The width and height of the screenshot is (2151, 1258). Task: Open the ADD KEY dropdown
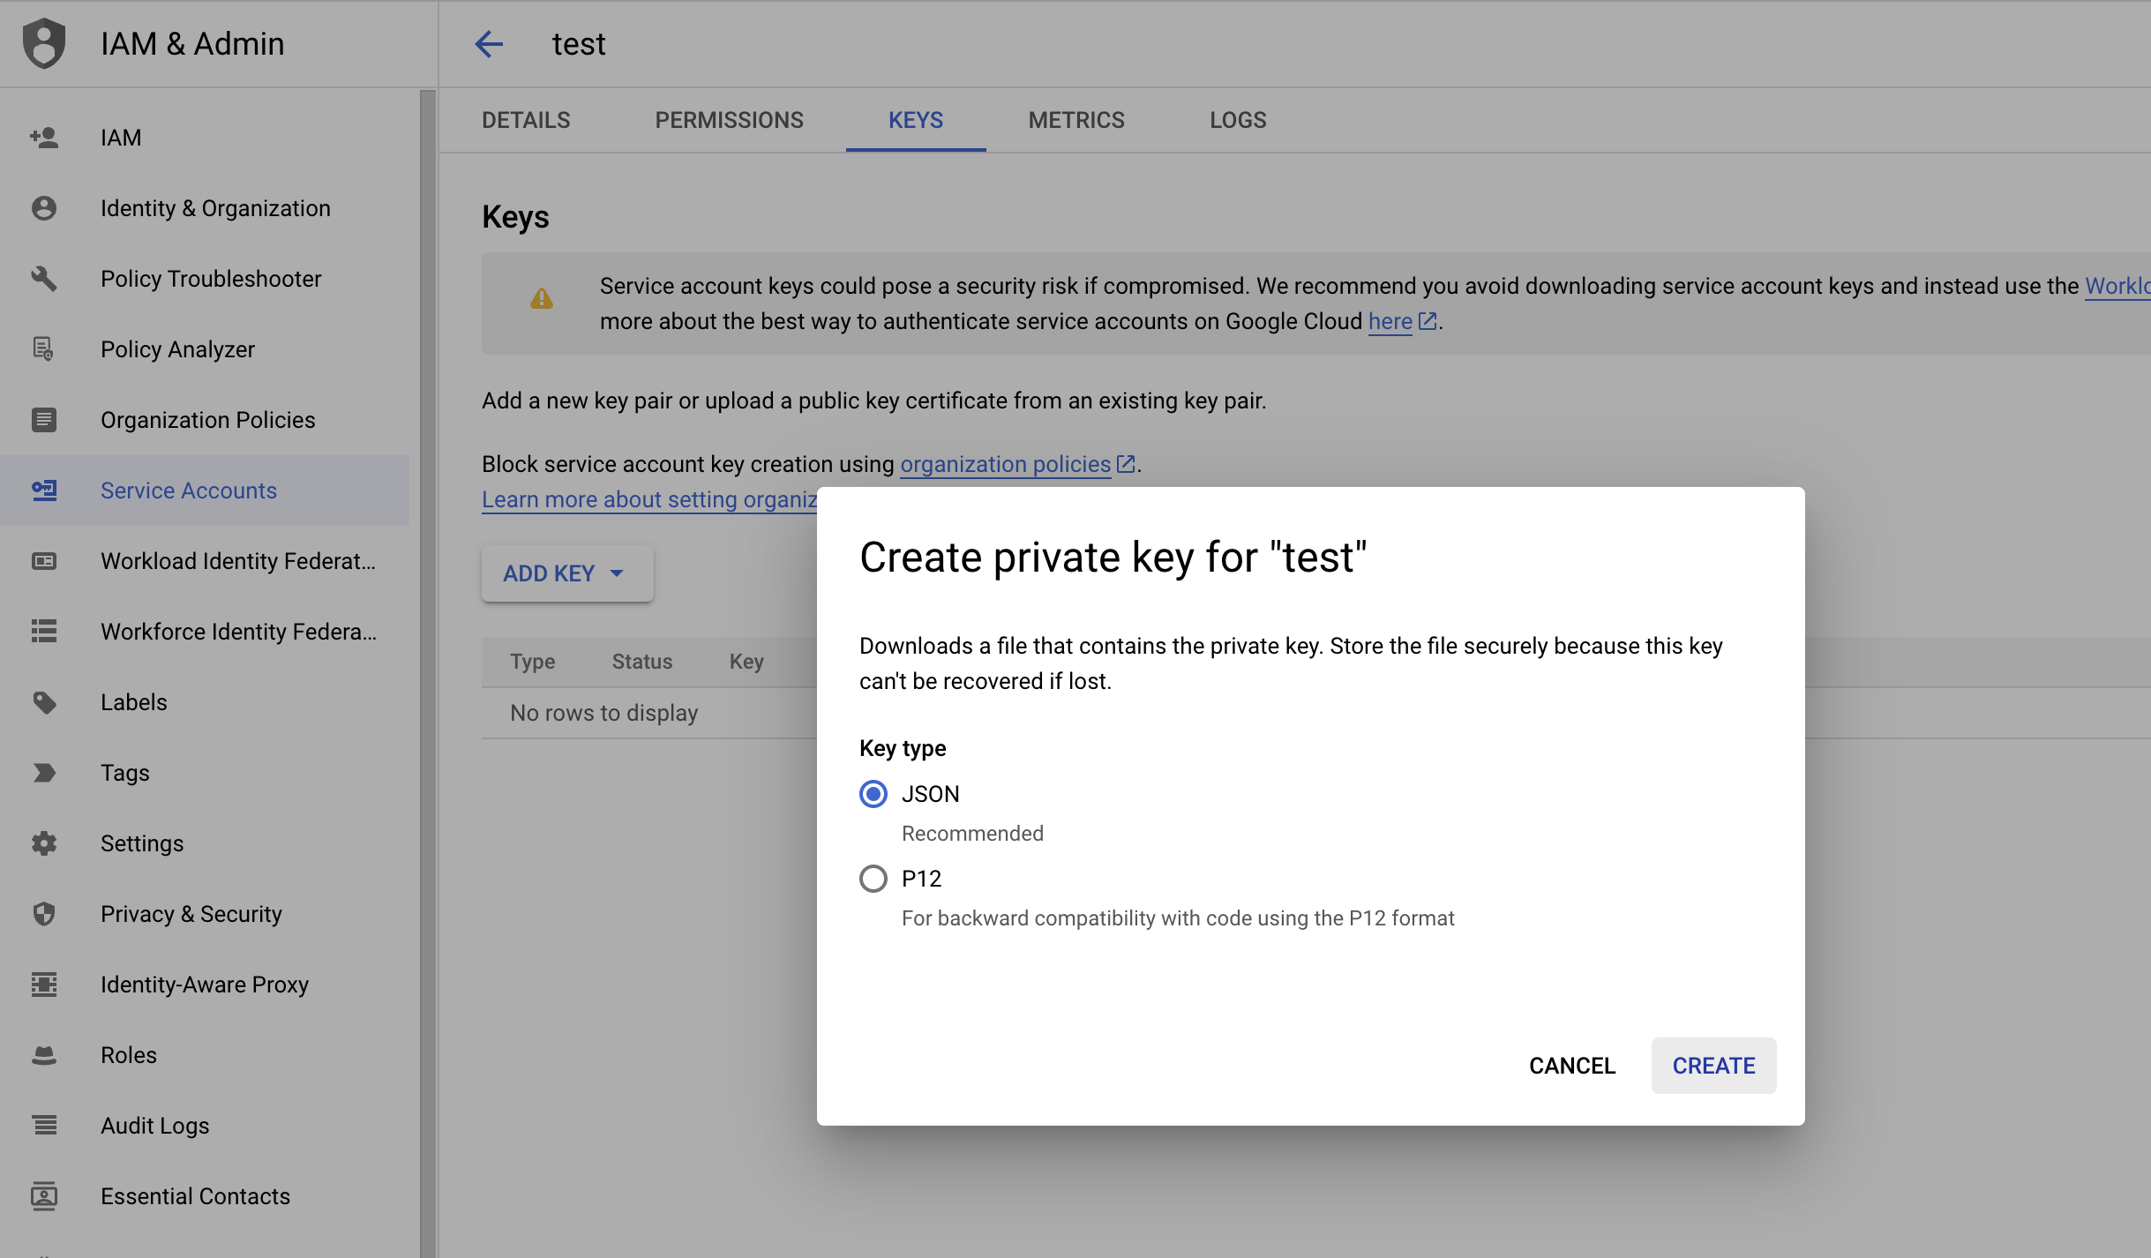click(567, 573)
